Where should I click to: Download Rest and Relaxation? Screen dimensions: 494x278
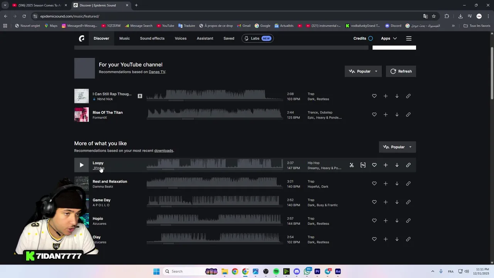point(397,184)
